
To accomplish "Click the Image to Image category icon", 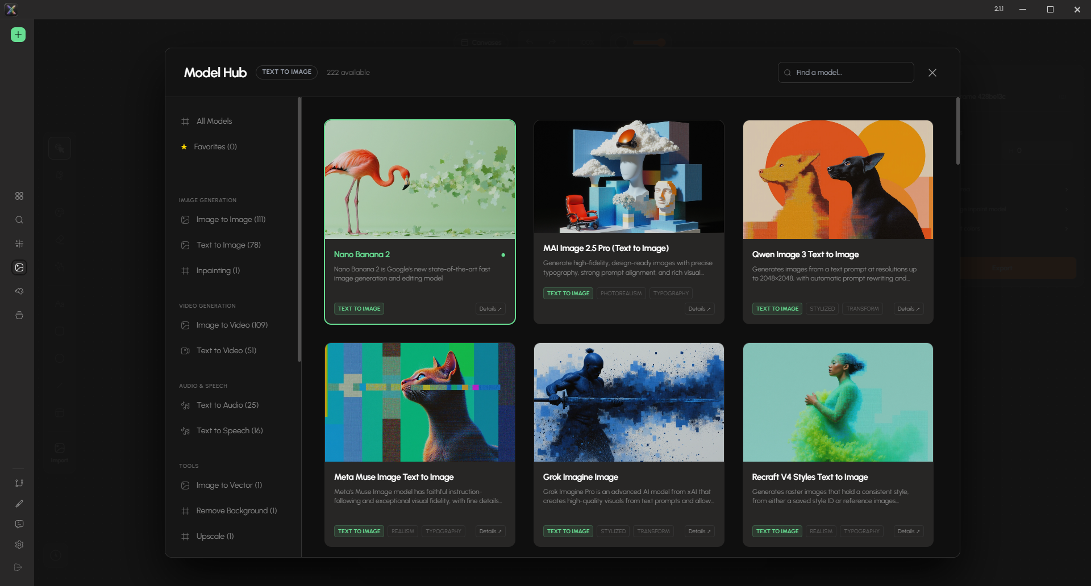I will [x=185, y=220].
